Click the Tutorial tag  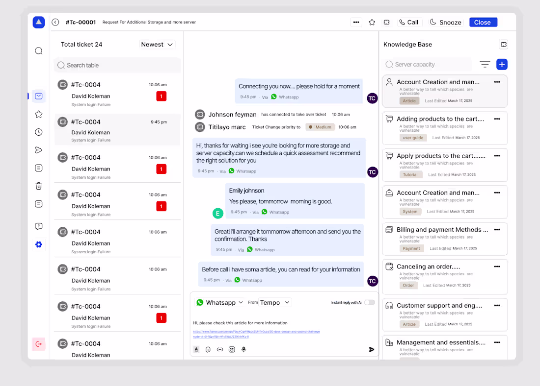pyautogui.click(x=410, y=174)
